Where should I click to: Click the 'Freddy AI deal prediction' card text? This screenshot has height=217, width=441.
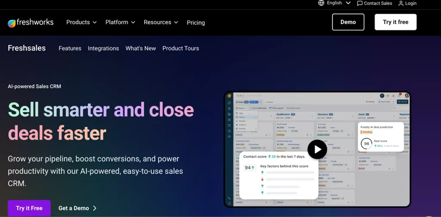(376, 127)
